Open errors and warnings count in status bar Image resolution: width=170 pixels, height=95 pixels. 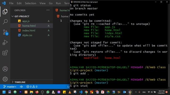pyautogui.click(x=32, y=87)
